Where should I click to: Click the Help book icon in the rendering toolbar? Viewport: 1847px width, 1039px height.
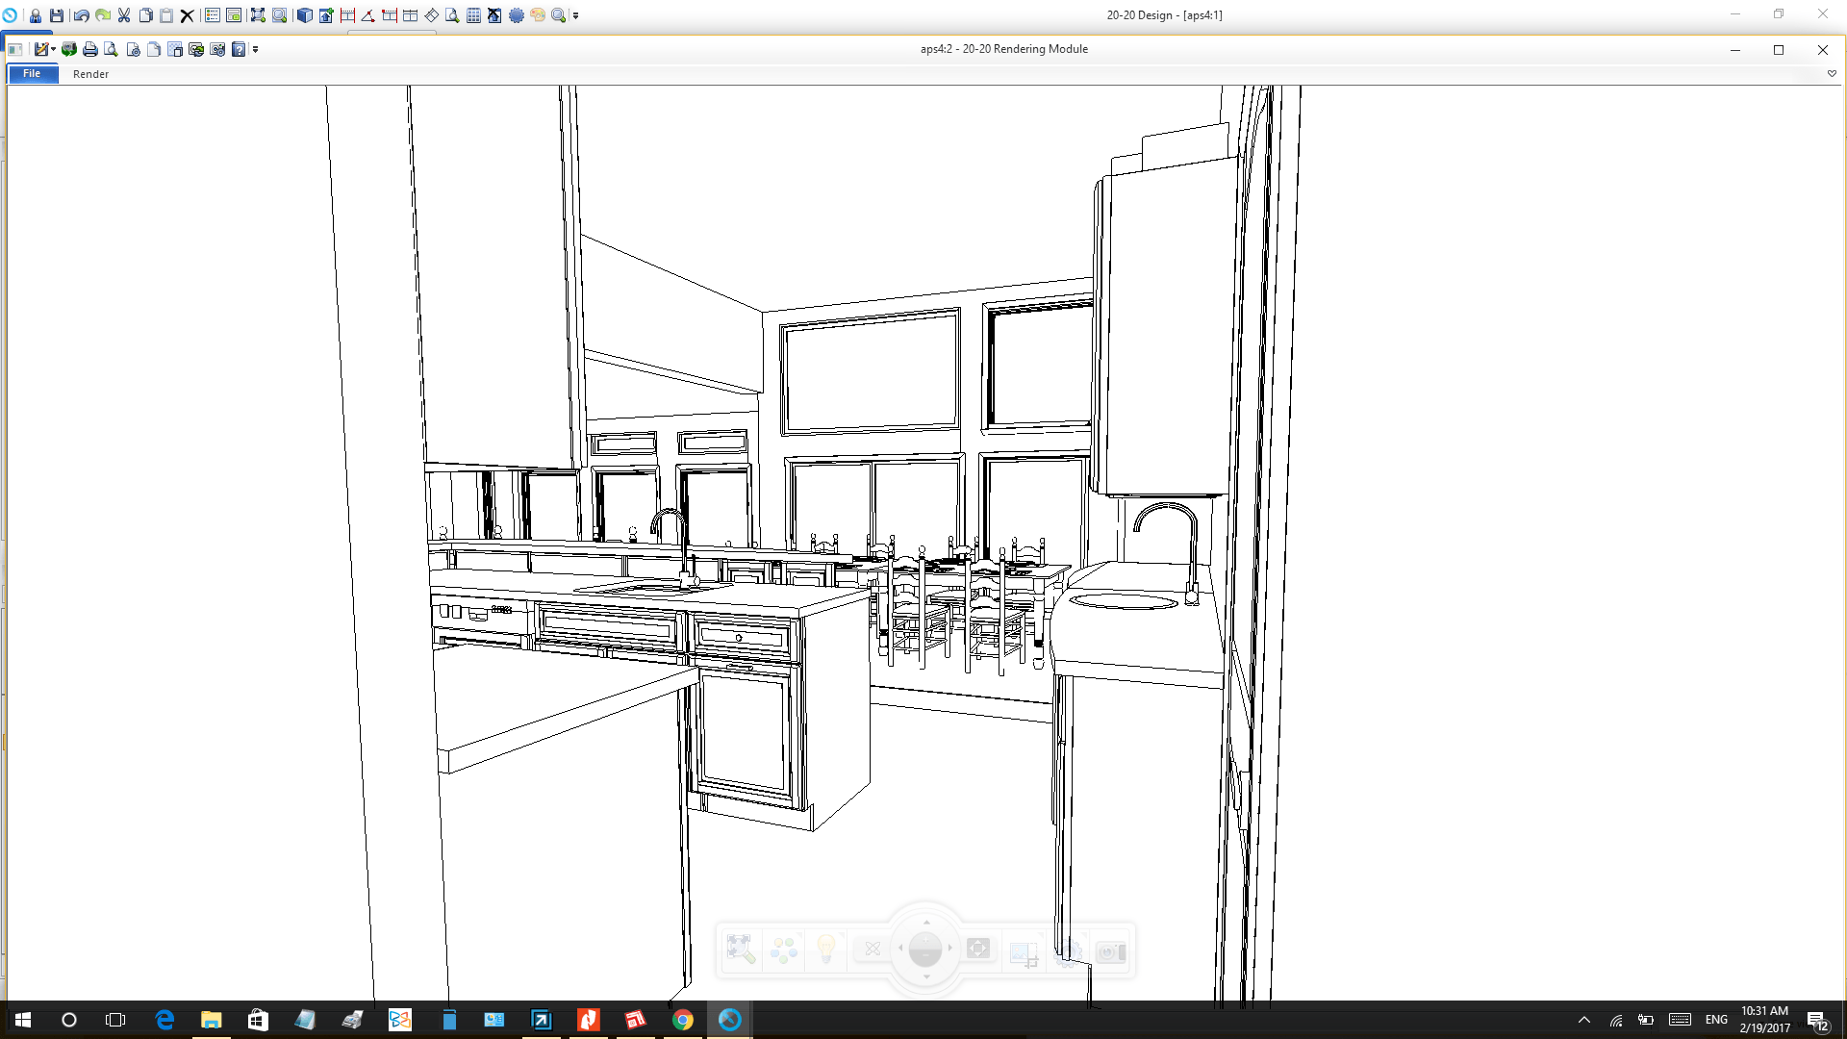239,49
